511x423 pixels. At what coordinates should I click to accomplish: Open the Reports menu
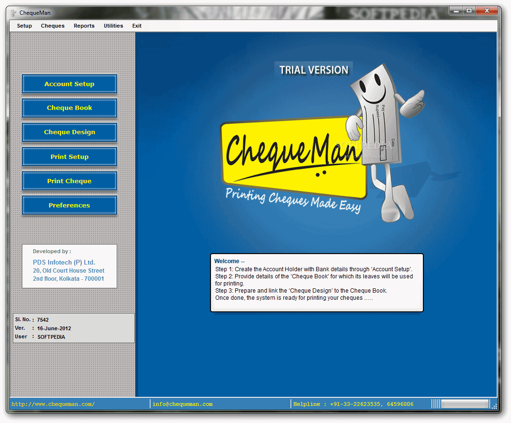point(84,26)
